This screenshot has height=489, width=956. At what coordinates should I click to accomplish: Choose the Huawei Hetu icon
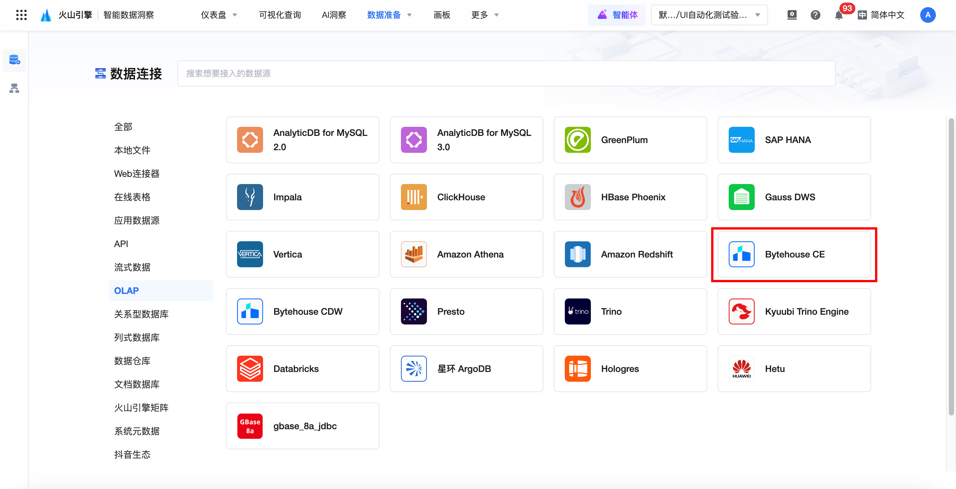[741, 368]
